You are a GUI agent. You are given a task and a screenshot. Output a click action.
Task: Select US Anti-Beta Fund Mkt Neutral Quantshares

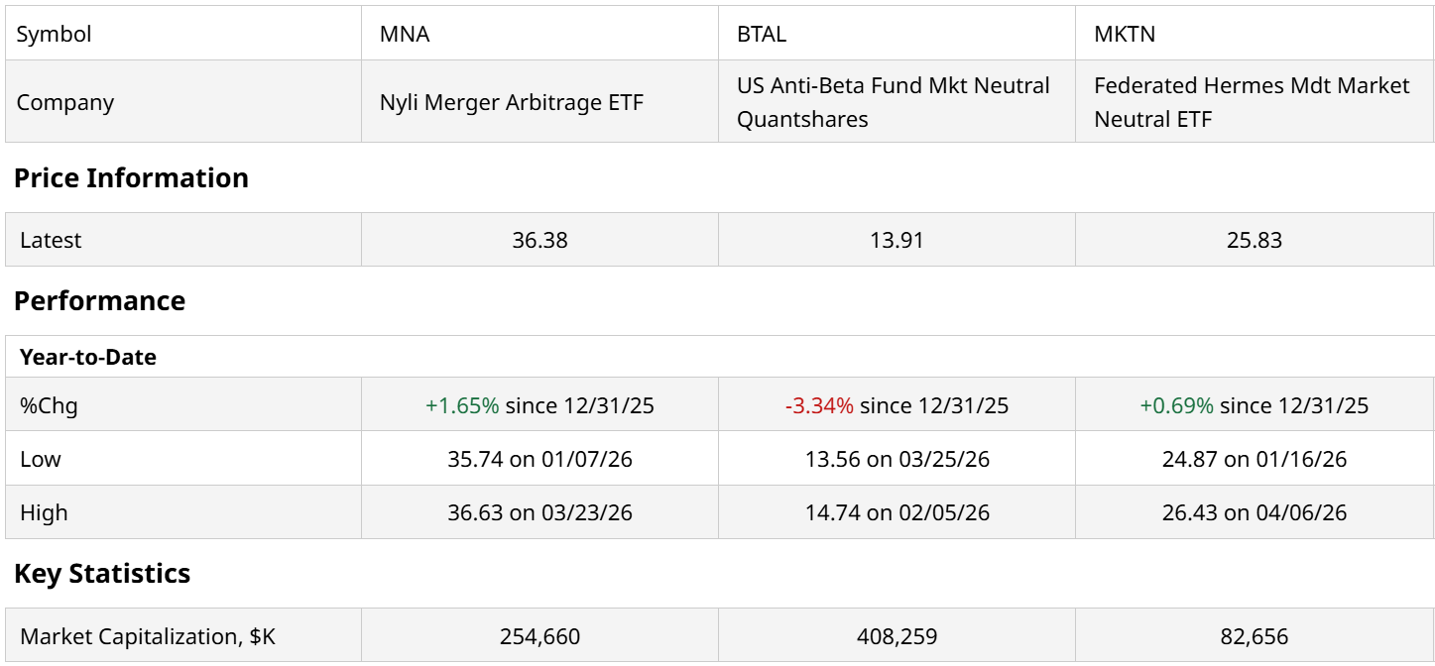point(893,102)
